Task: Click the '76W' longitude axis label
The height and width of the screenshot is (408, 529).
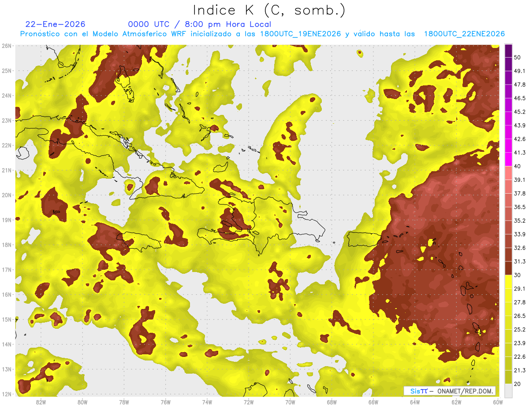Action: pos(166,402)
